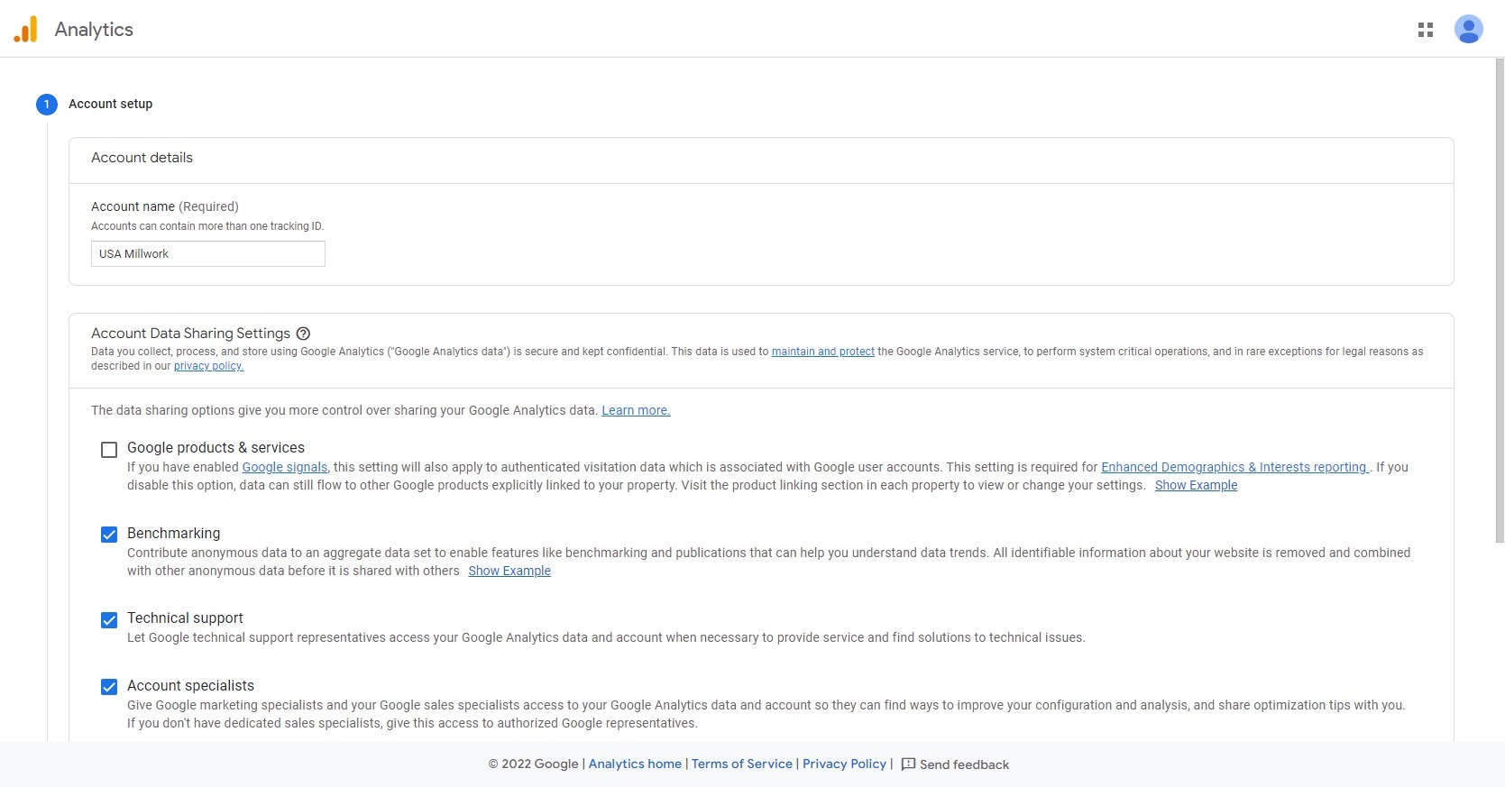The height and width of the screenshot is (787, 1505).
Task: Uncheck the Benchmarking checkbox
Action: pyautogui.click(x=109, y=535)
